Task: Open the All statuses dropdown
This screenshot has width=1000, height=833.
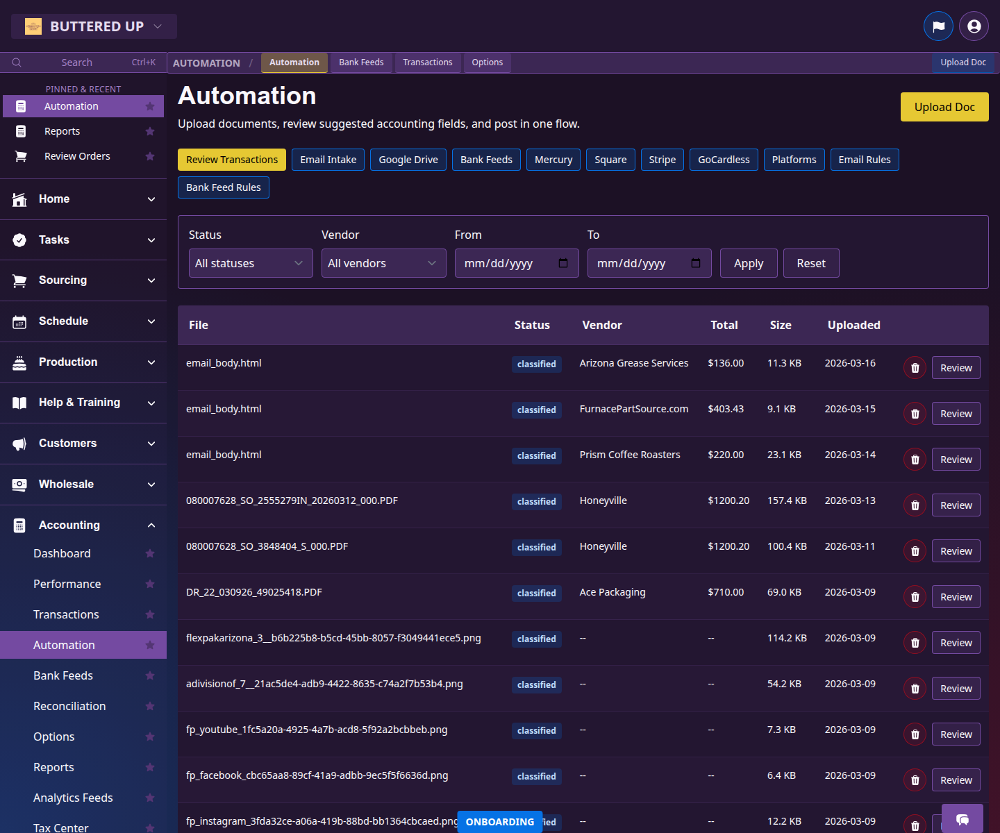Action: tap(250, 263)
